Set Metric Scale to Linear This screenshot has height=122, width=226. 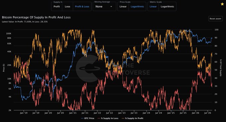(x=153, y=7)
